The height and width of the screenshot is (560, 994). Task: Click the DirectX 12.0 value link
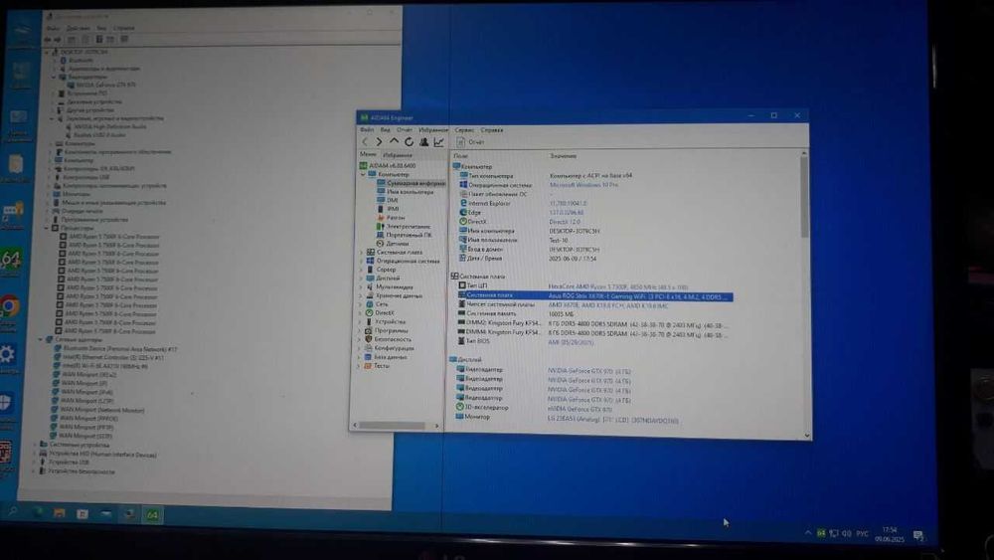click(x=565, y=222)
